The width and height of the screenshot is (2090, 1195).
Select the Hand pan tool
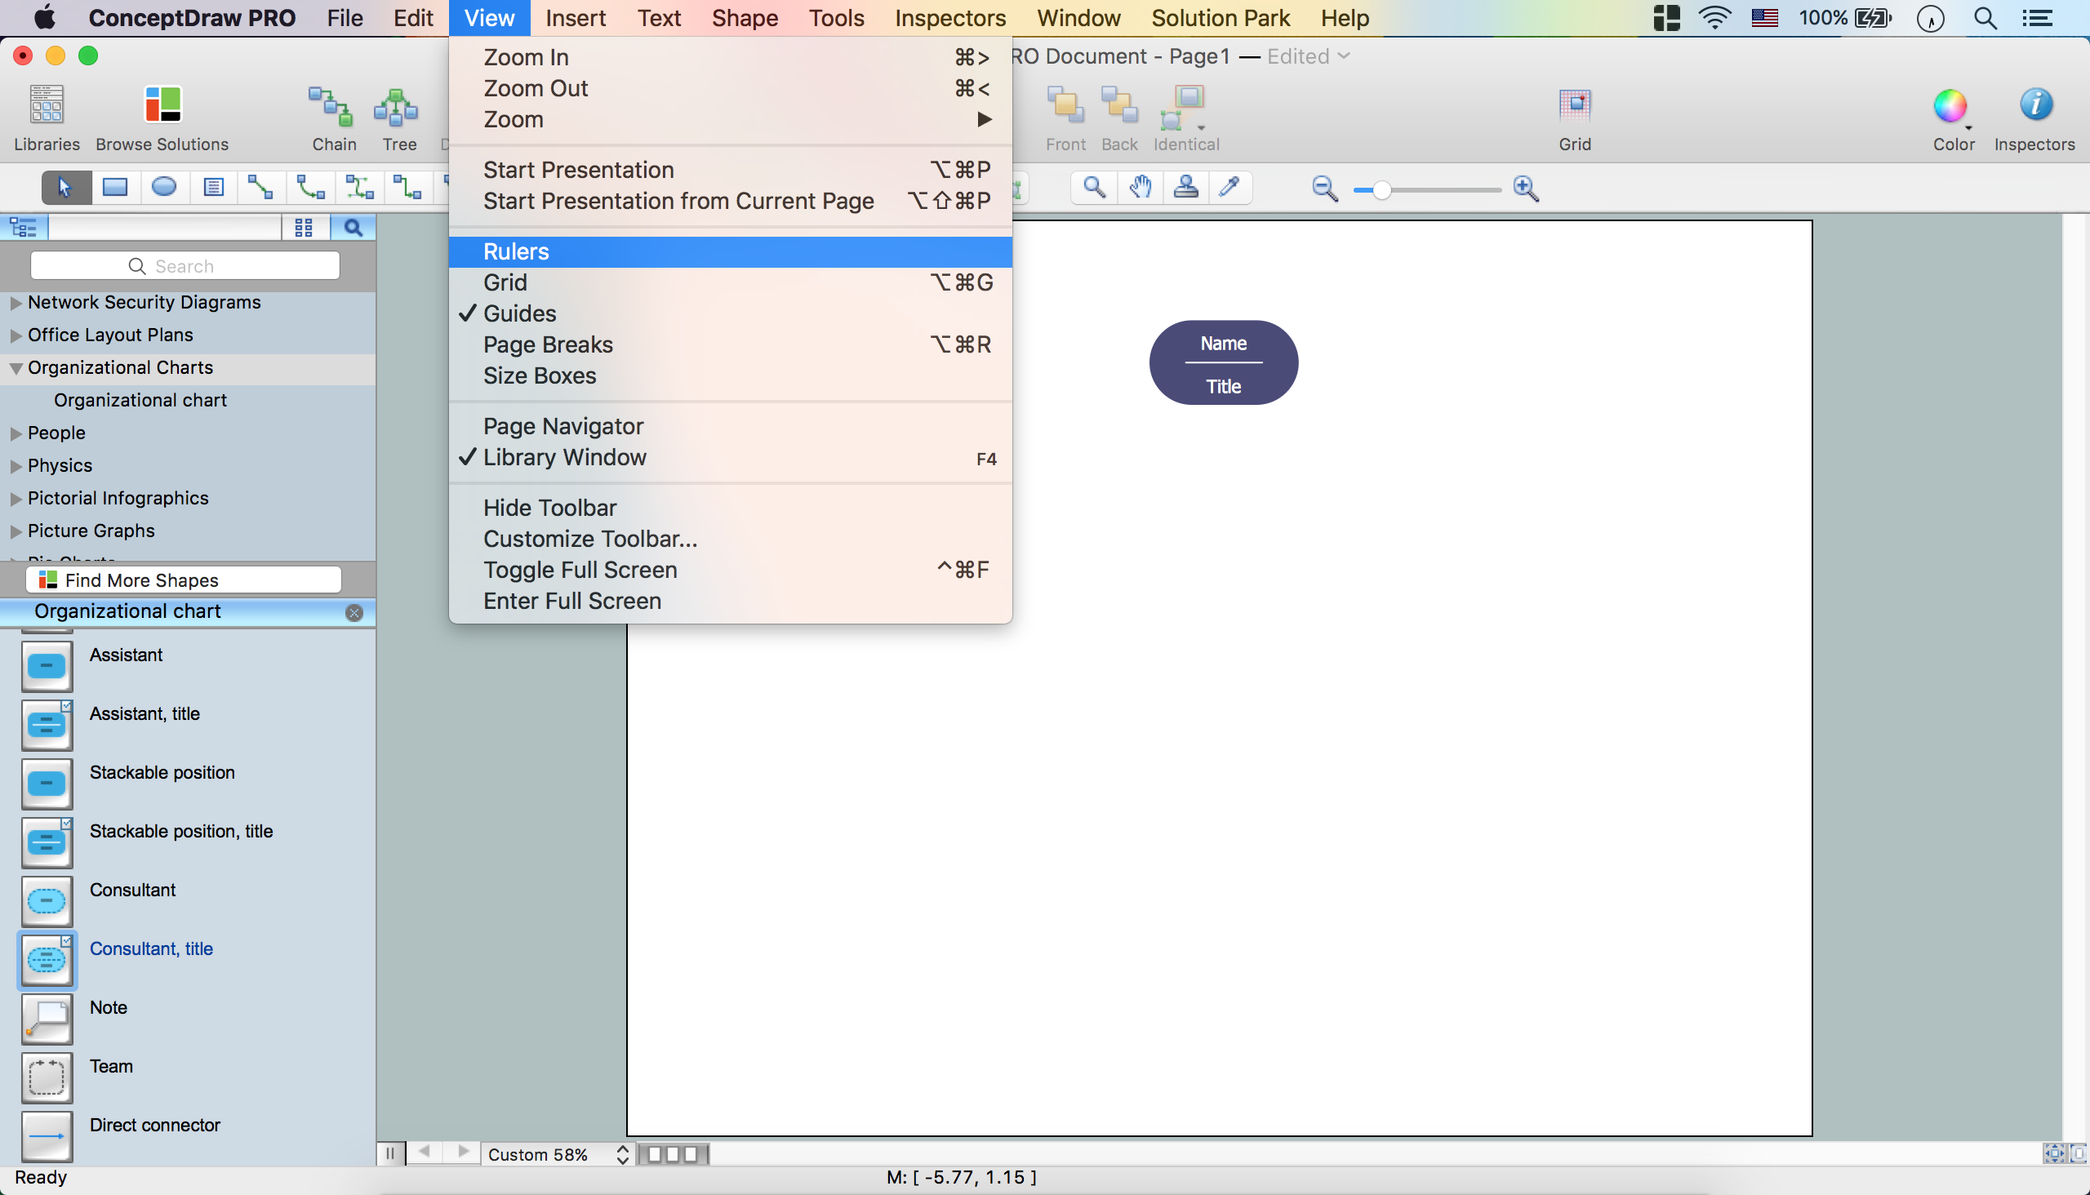pos(1140,188)
